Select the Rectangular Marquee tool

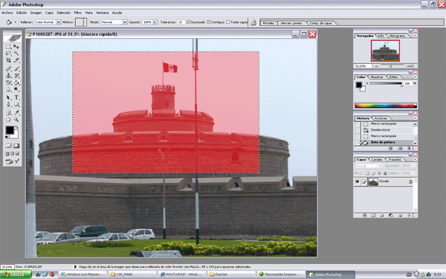click(8, 46)
